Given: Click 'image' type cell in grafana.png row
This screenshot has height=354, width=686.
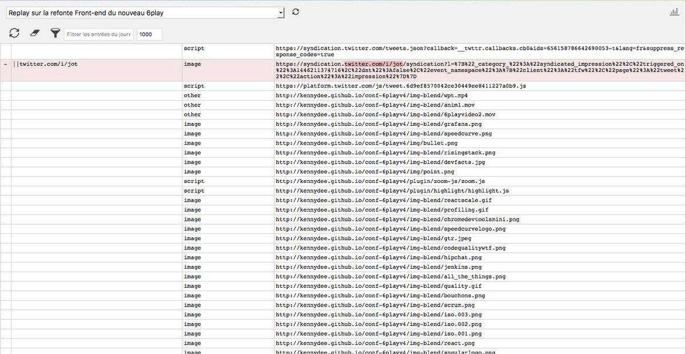Looking at the screenshot, I should tap(228, 124).
